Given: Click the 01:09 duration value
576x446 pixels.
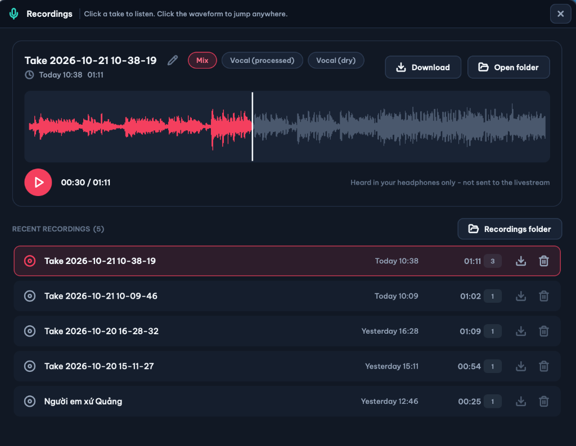Looking at the screenshot, I should click(x=470, y=331).
